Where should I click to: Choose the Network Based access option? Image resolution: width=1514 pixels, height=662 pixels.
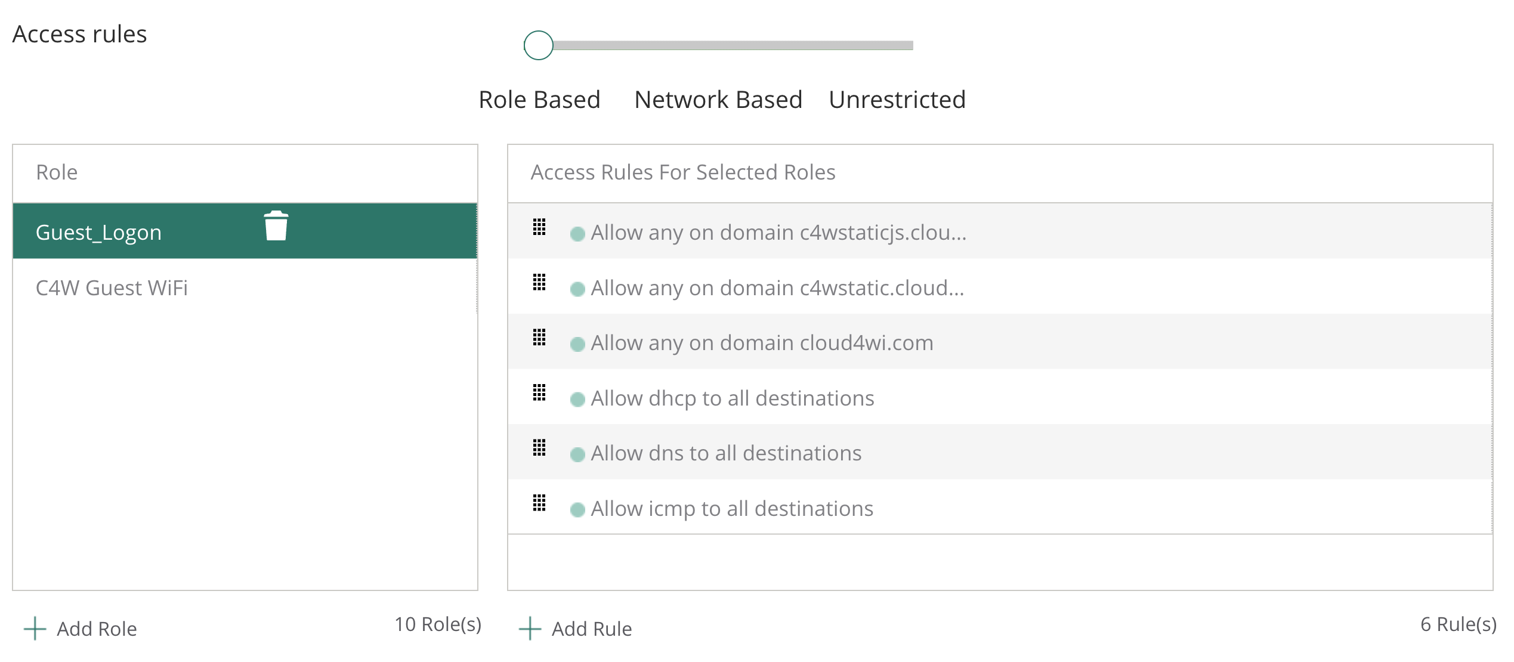click(718, 100)
